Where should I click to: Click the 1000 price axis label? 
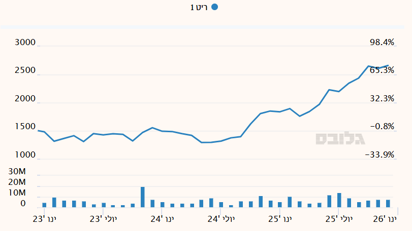[25, 155]
